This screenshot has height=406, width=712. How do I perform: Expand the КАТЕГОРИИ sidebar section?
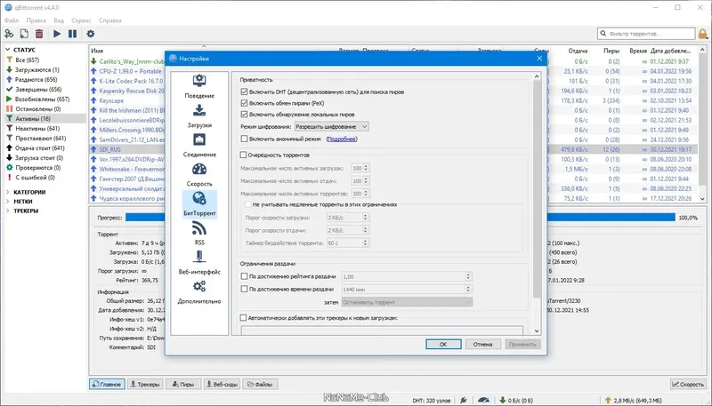8,192
